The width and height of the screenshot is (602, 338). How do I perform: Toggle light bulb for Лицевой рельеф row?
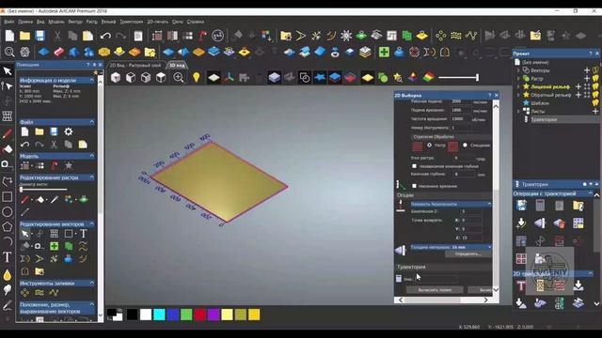(x=595, y=86)
